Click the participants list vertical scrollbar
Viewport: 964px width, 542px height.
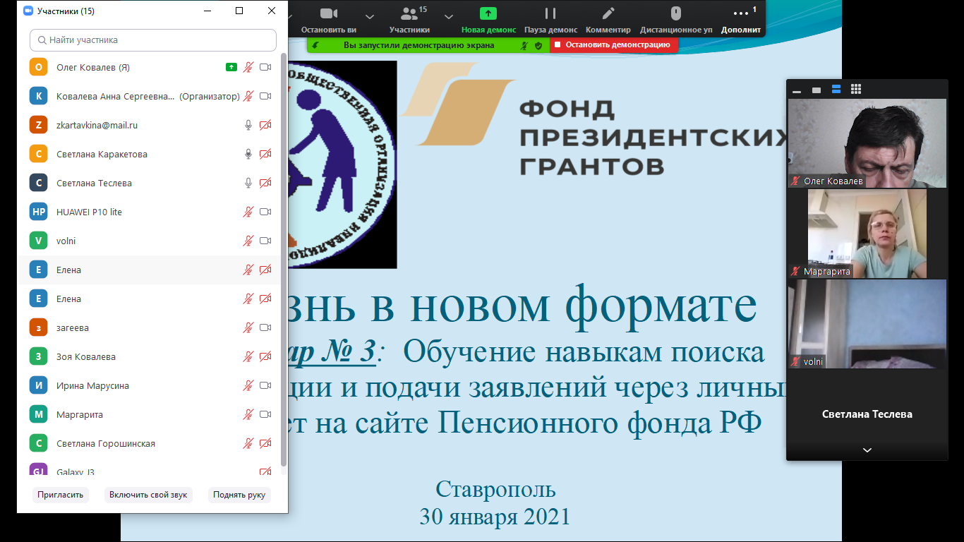click(284, 260)
